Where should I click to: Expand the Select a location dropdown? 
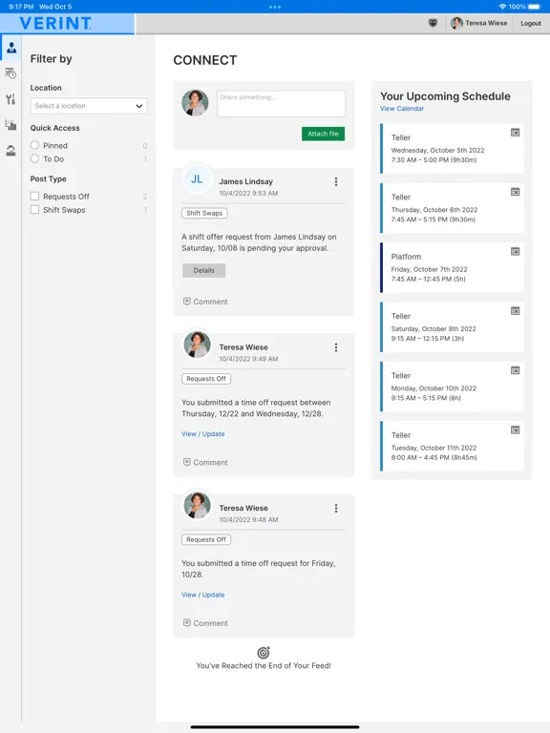(89, 106)
